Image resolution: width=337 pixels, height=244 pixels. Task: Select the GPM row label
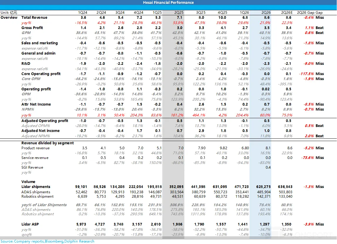pos(26,33)
